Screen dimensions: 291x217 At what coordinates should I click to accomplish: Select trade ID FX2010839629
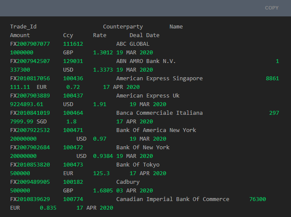(30, 199)
